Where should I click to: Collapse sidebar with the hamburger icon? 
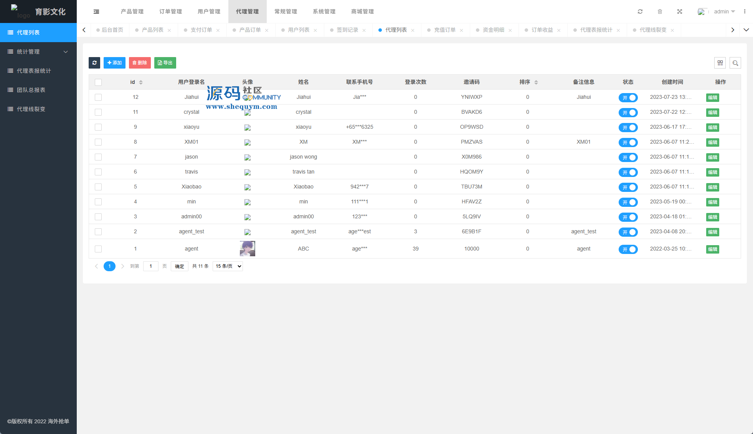96,11
